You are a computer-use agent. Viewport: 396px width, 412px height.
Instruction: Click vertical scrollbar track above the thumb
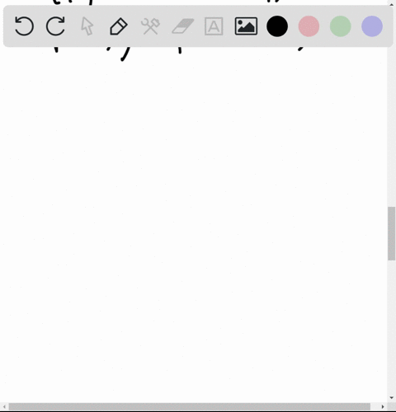tap(392, 110)
